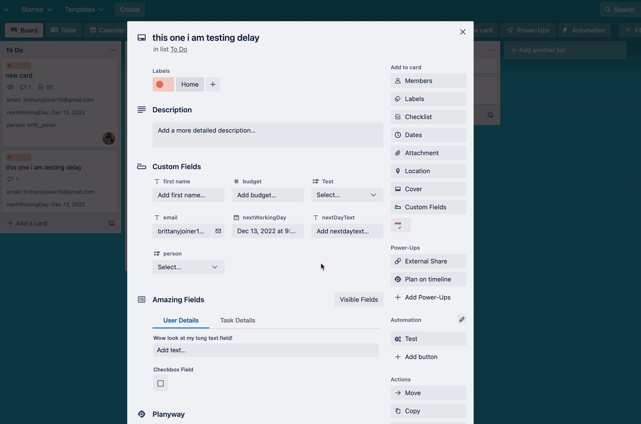Switch to the Task Details tab
The width and height of the screenshot is (641, 424).
238,320
